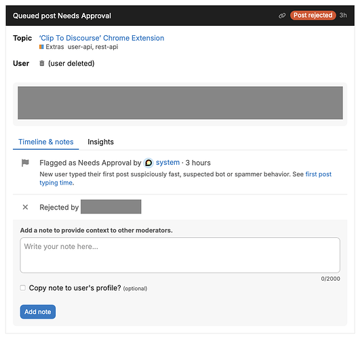Screen dimensions: 360x339
Task: Click the X icon beside Rejected by
Action: click(x=25, y=207)
